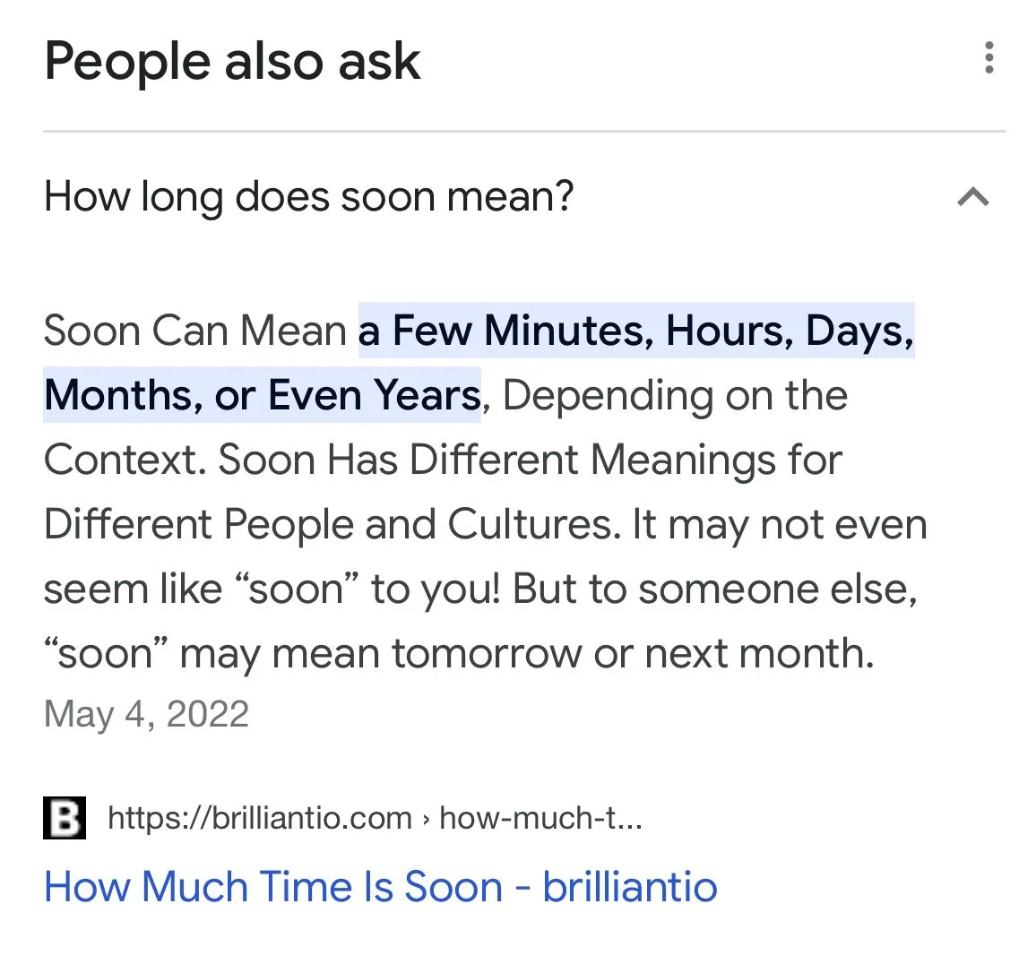Click the "People also ask" heading

(x=232, y=62)
